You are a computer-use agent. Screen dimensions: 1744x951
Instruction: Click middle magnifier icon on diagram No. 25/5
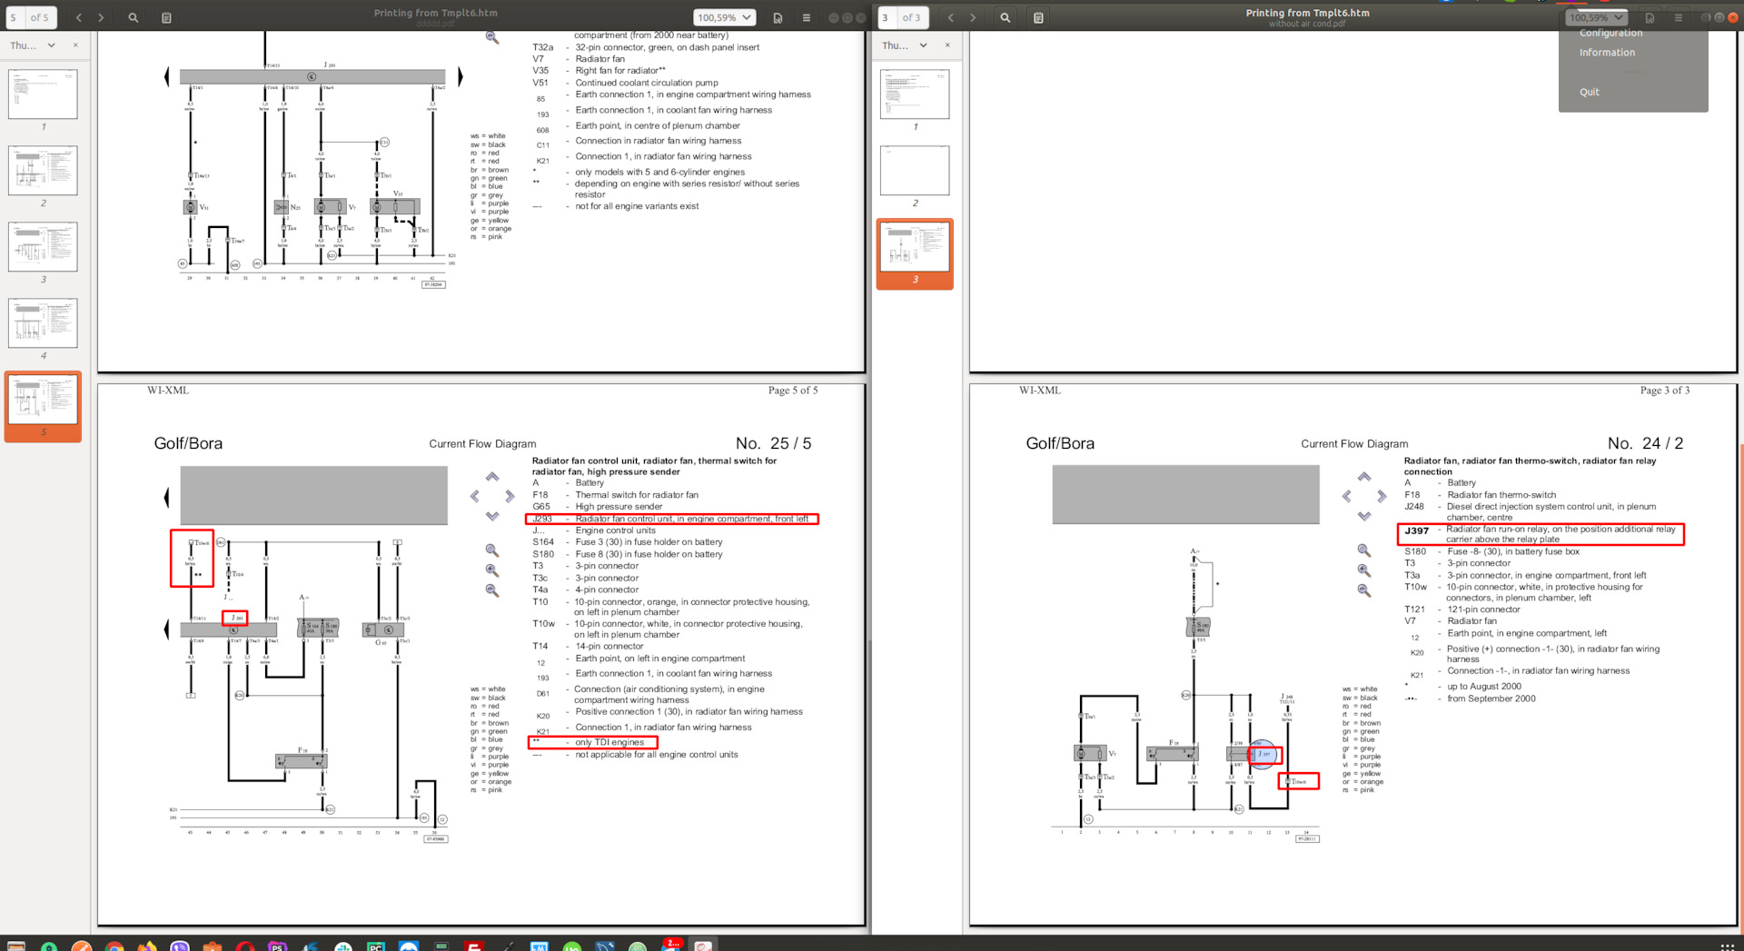point(492,570)
